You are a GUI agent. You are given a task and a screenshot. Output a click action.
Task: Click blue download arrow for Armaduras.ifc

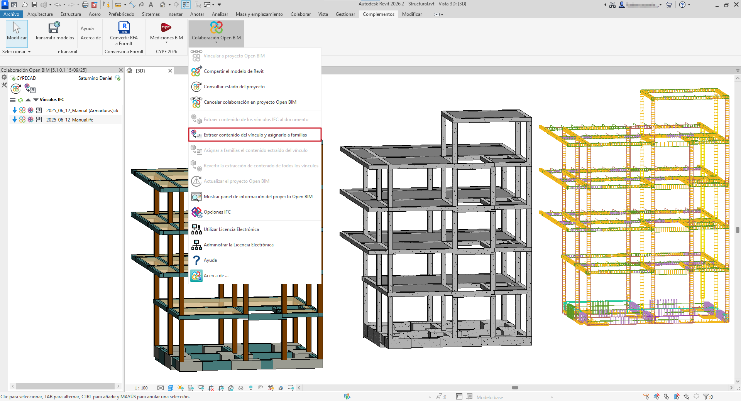(x=15, y=110)
